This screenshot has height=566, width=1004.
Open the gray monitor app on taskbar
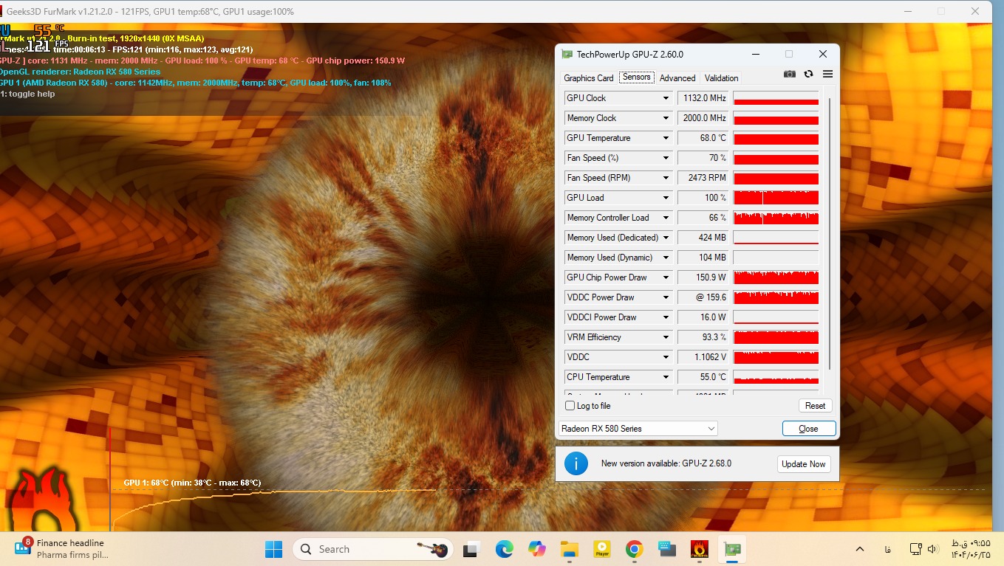point(667,549)
